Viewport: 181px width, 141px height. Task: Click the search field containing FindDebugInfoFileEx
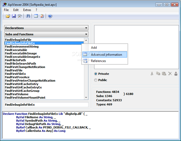pos(46,105)
